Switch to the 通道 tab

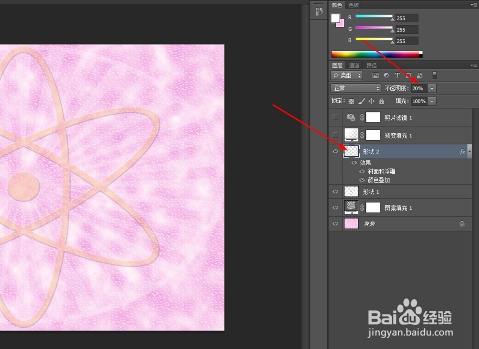(x=354, y=65)
